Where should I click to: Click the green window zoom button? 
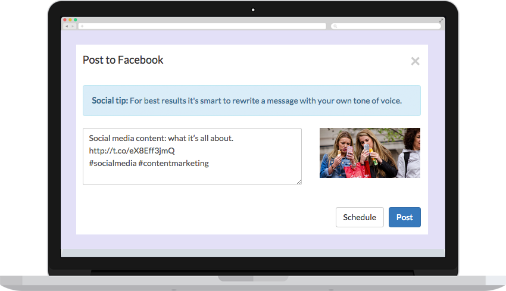click(76, 20)
